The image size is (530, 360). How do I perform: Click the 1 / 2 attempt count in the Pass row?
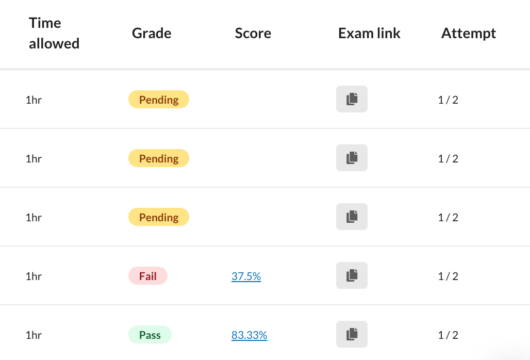tap(448, 335)
